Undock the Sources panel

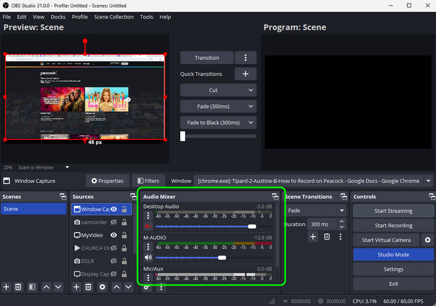[133, 197]
